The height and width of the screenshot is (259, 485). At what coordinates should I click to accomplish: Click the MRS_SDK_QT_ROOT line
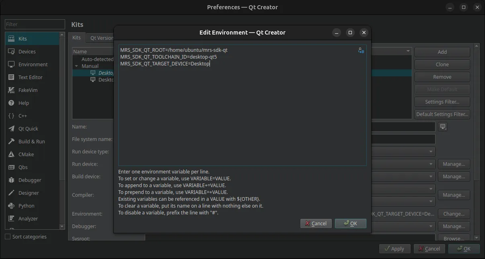click(174, 50)
